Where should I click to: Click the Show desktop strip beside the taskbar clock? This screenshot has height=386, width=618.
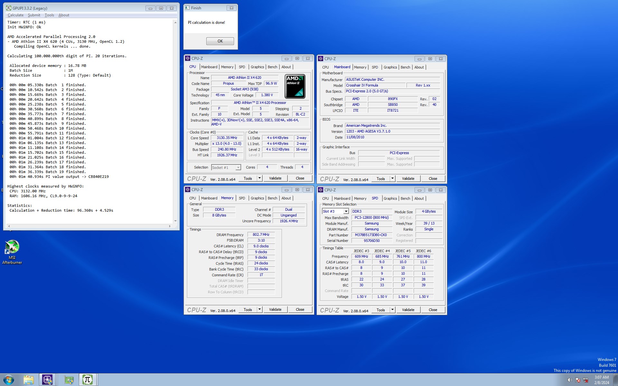coord(615,380)
